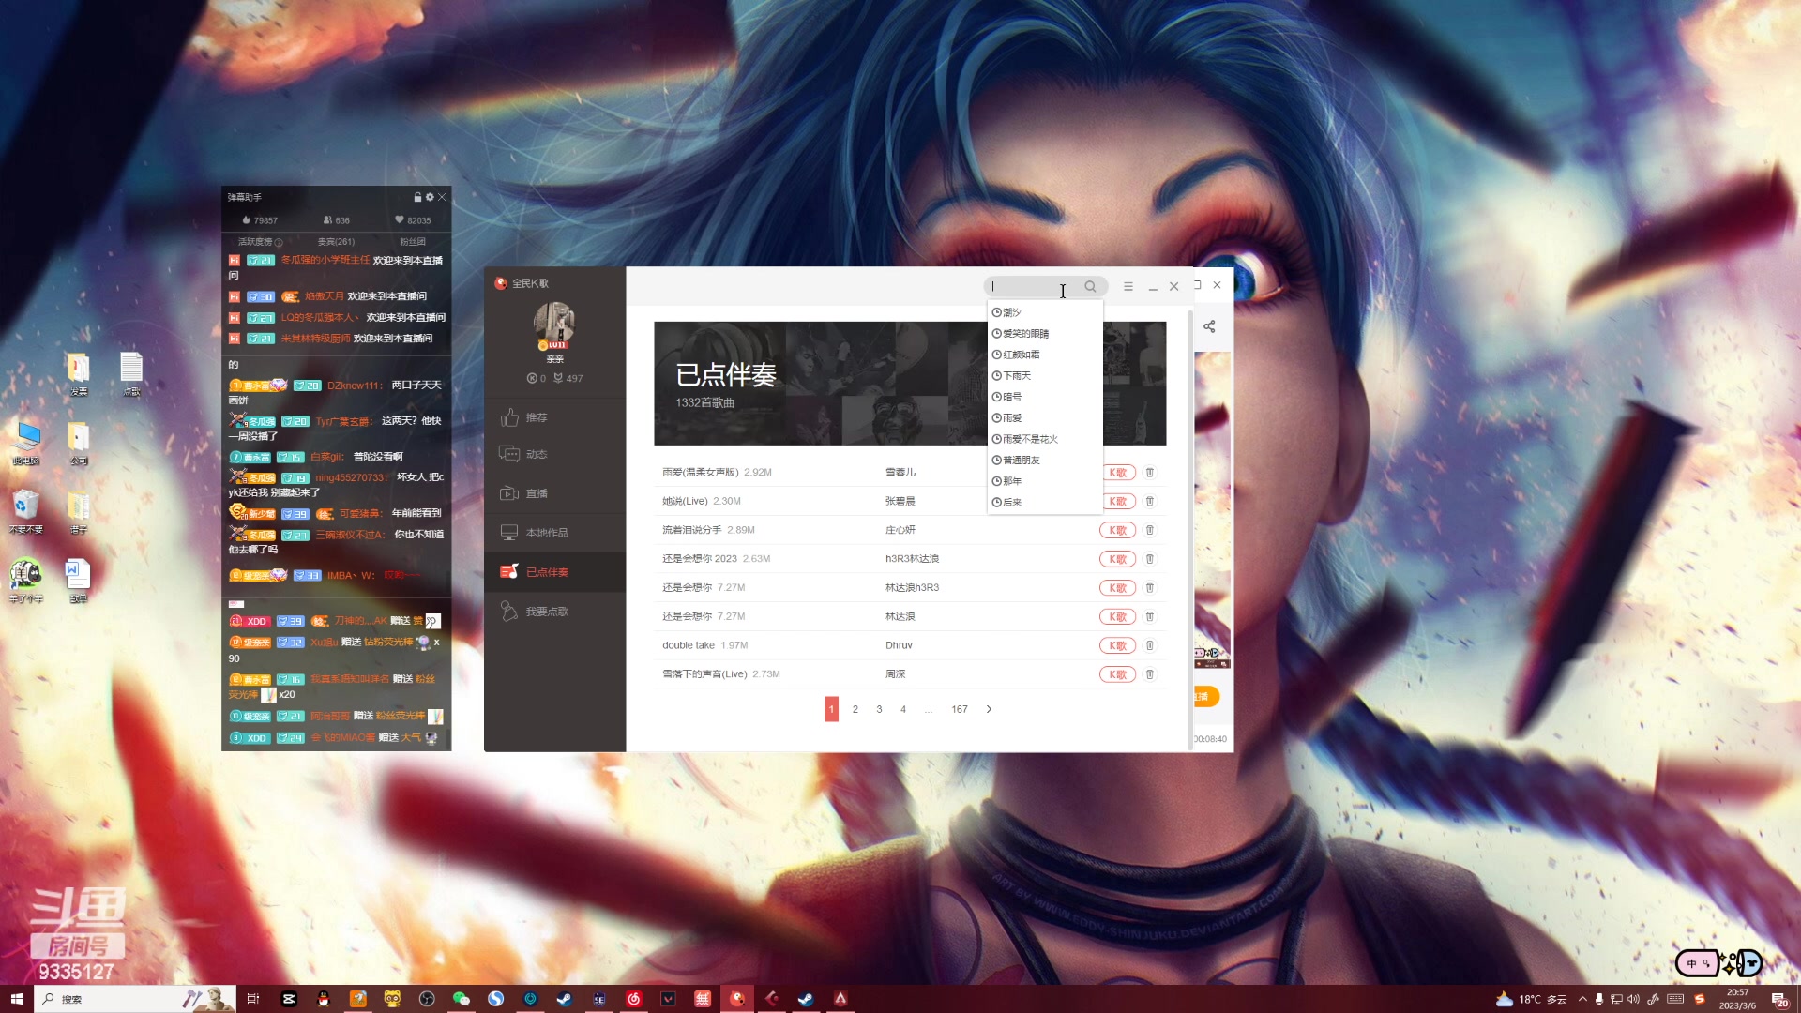
Task: Open 推荐 in the sidebar
Action: pos(555,417)
